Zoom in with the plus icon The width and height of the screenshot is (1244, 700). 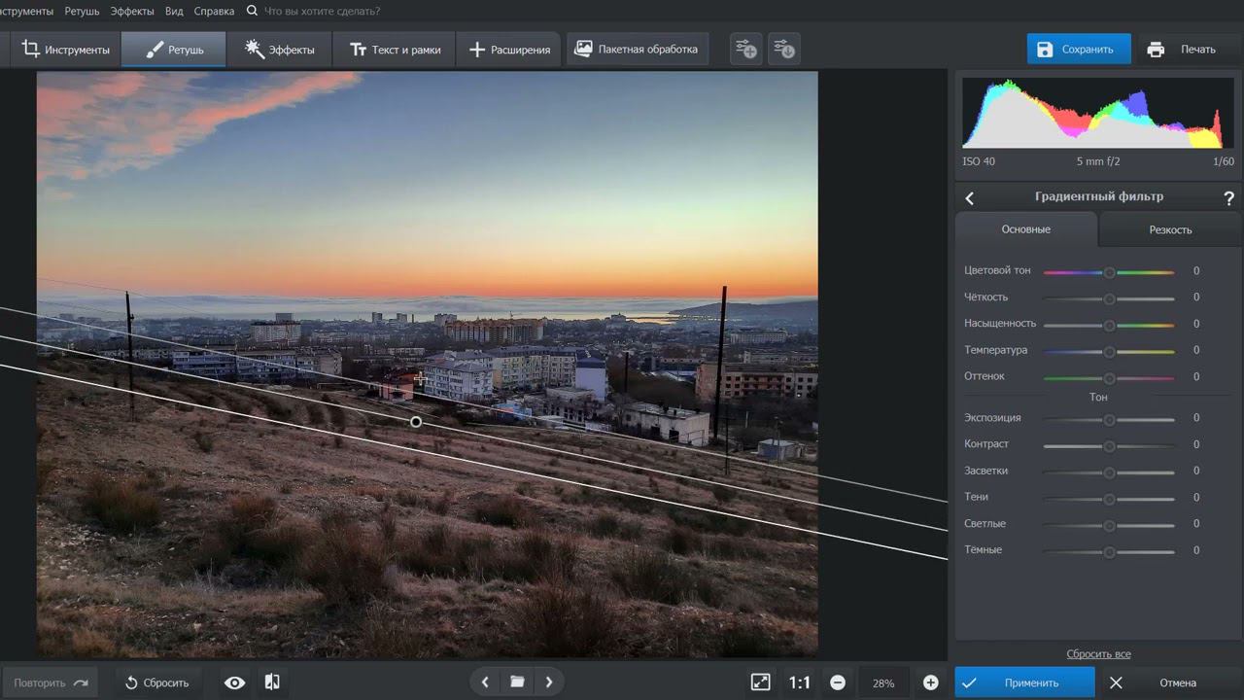tap(930, 682)
